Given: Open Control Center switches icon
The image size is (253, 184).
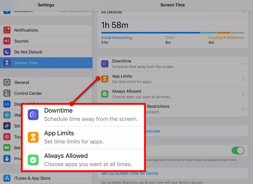Looking at the screenshot, I should coord(7,93).
